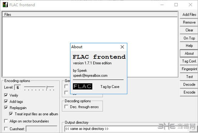The height and width of the screenshot is (133, 198).
Task: Enable Align on sector boundaries
Action: click(x=6, y=121)
